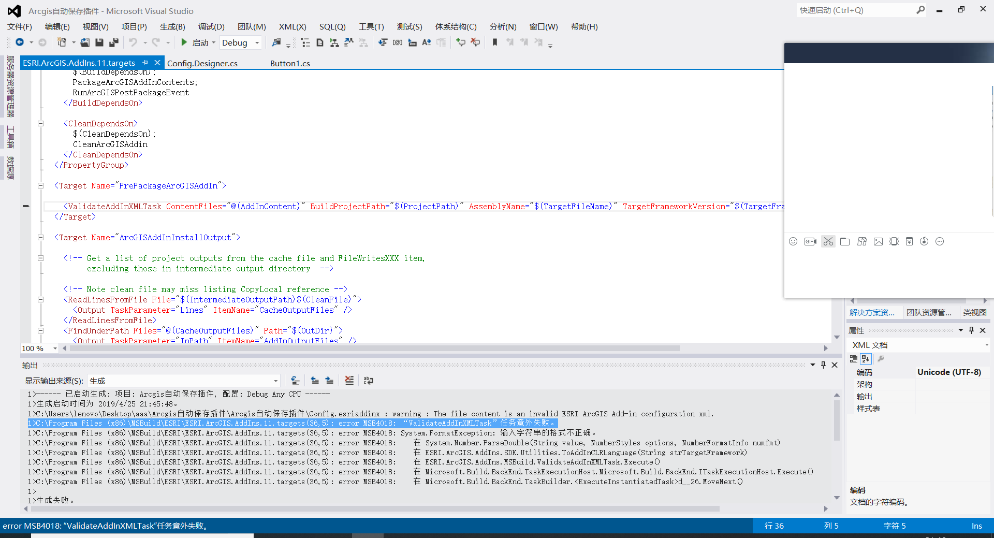The width and height of the screenshot is (994, 538).
Task: Click the more options ellipsis in chat popup
Action: coord(940,241)
